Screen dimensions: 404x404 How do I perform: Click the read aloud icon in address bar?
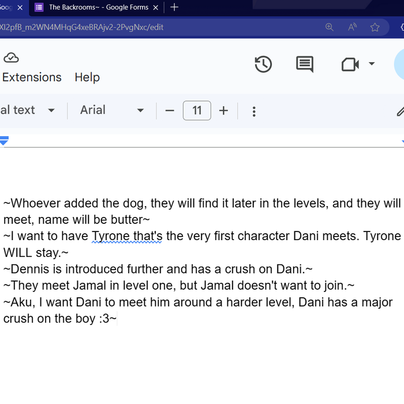click(352, 27)
